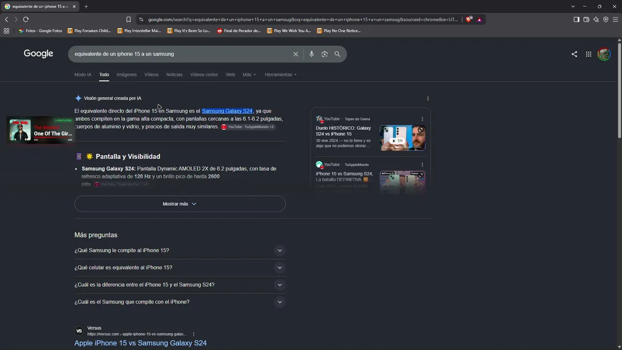Open the Leo AI sparkle icon
Image resolution: width=622 pixels, height=350 pixels.
point(596,19)
